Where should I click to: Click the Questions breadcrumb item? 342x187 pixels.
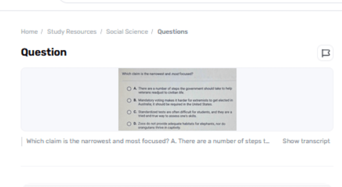[172, 32]
